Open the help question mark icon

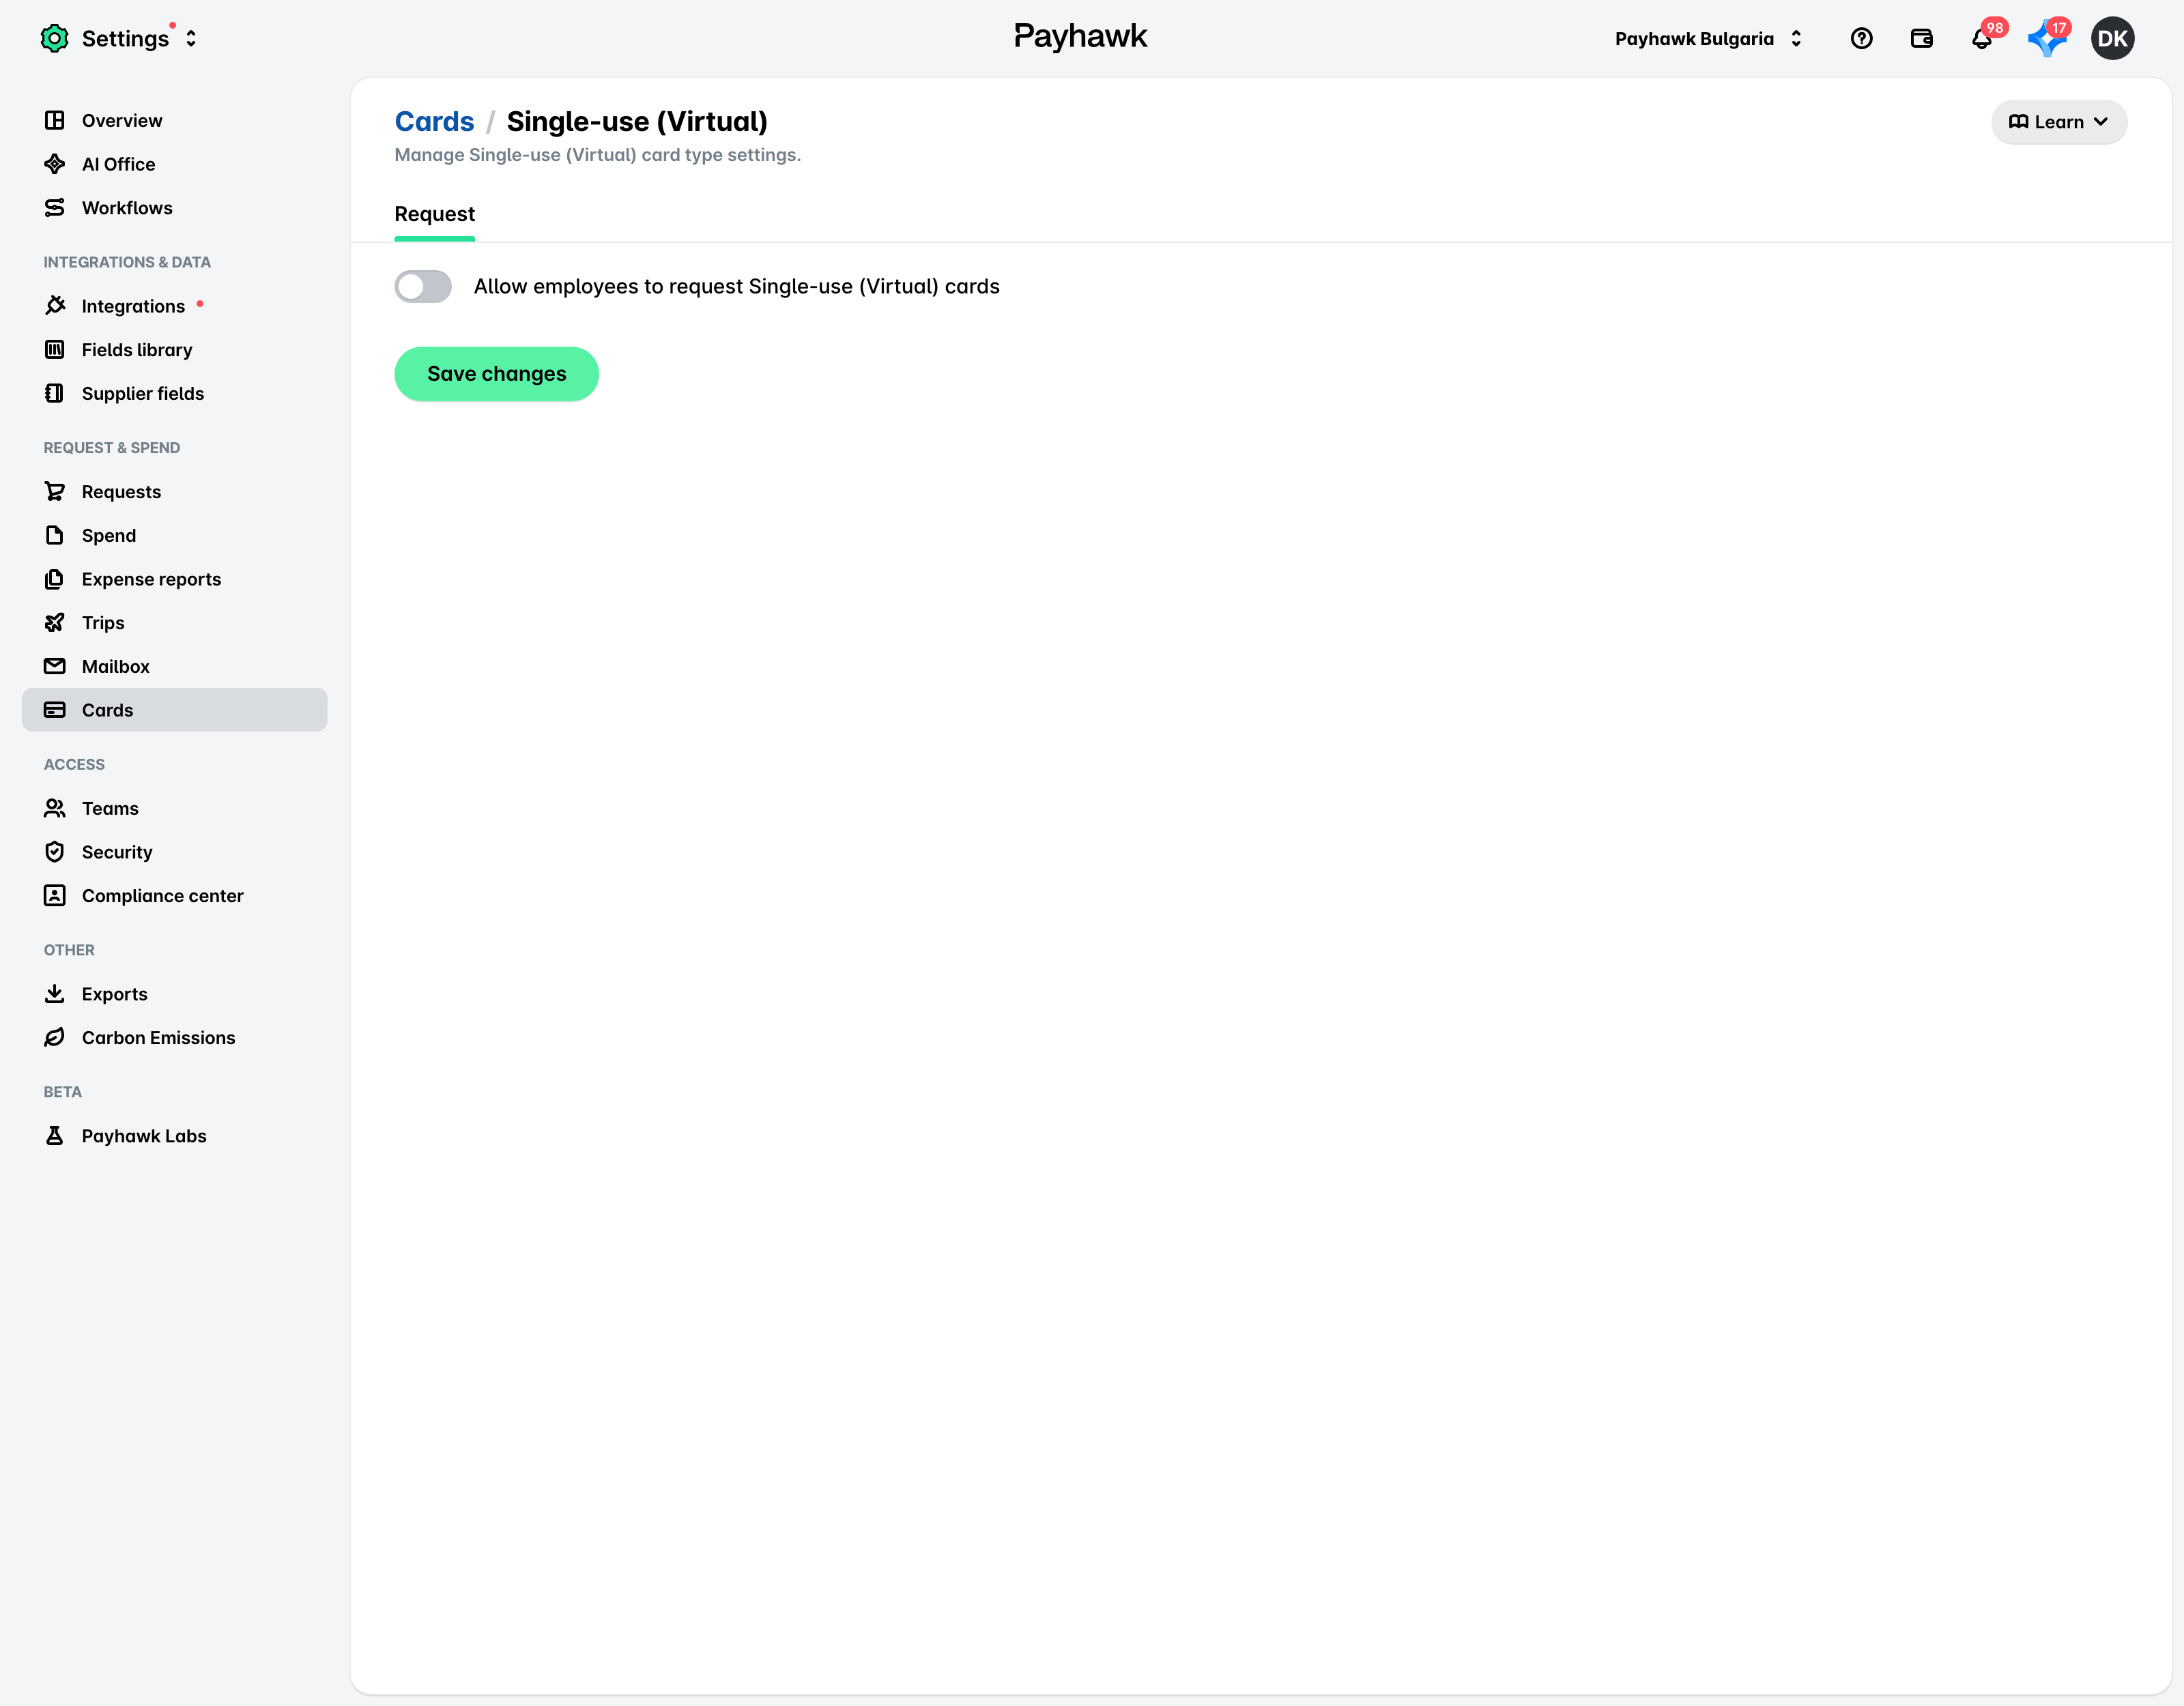point(1861,38)
